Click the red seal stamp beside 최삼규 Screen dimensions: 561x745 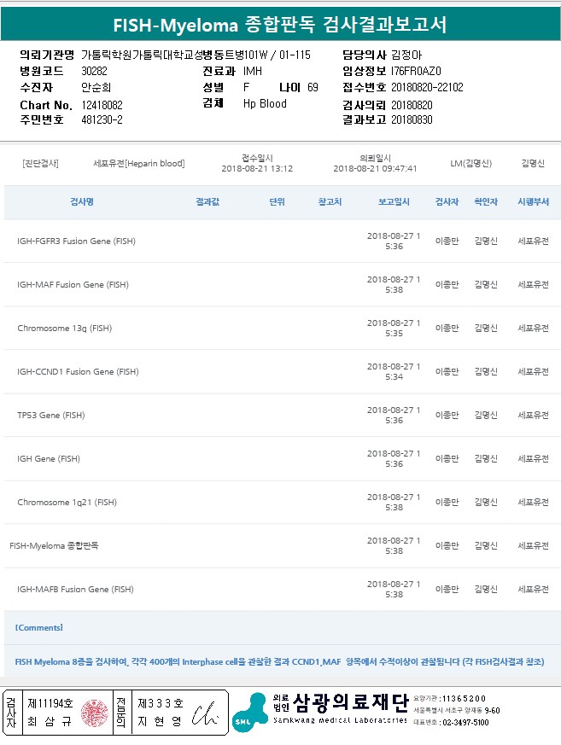(x=95, y=713)
